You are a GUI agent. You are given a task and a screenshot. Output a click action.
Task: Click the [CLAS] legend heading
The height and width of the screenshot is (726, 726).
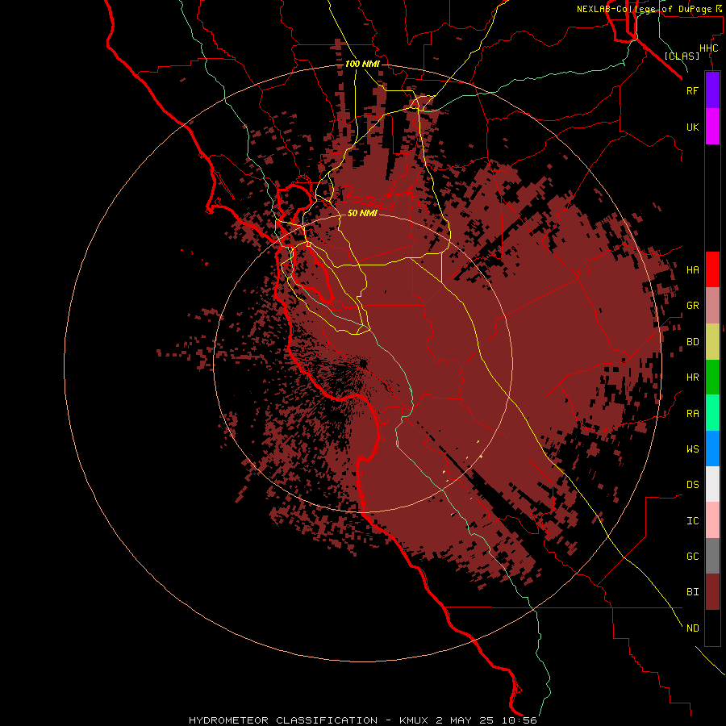click(682, 56)
